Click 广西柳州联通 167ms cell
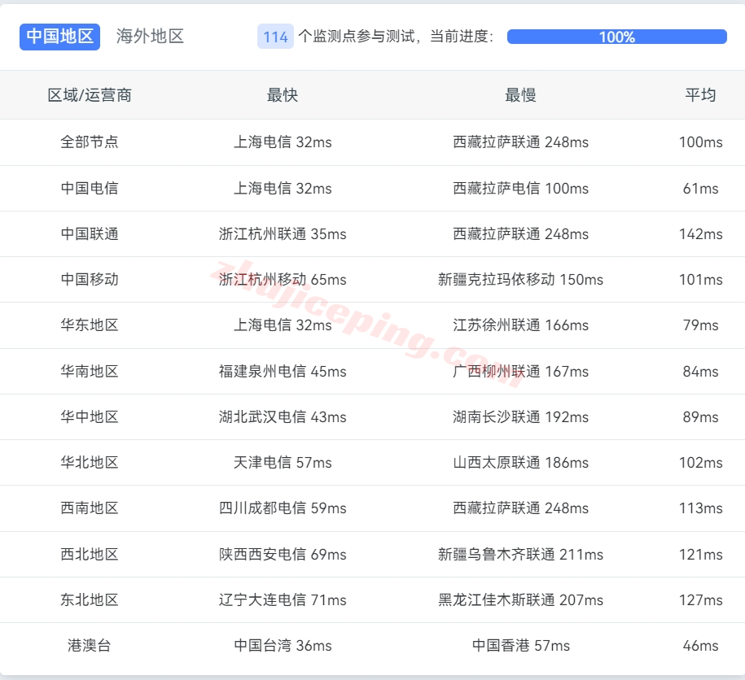The width and height of the screenshot is (745, 680). [x=520, y=372]
